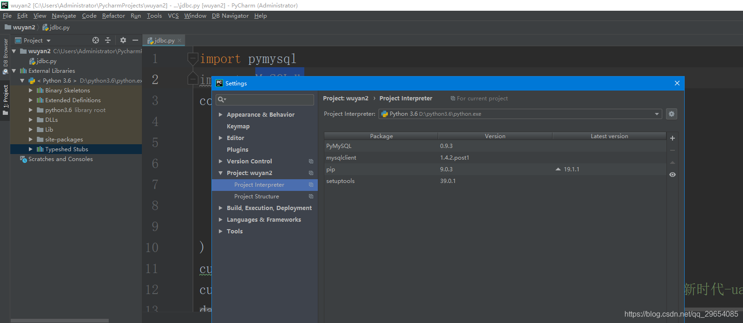This screenshot has width=743, height=323.
Task: Click Project panel horizontal scrollbar
Action: pos(60,321)
